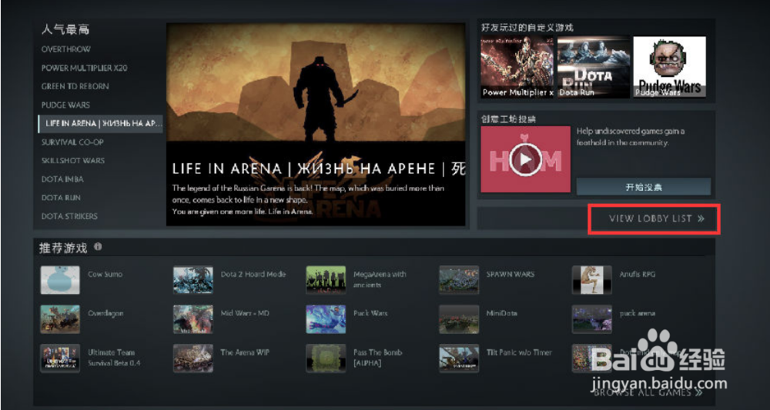Open the Dota 2 Hoard Mode thumbnail
Viewport: 770px width, 410px height.
[193, 280]
